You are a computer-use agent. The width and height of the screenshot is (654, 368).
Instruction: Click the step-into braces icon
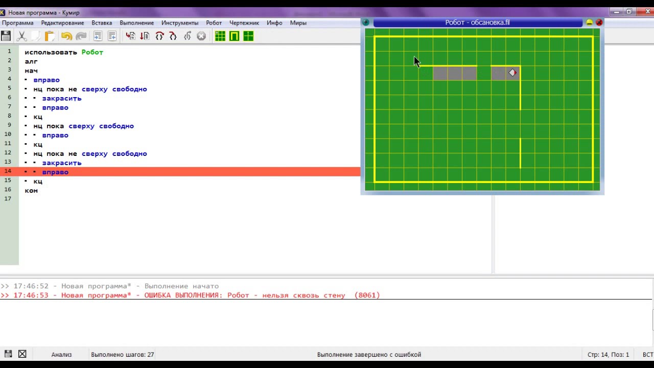click(x=159, y=36)
